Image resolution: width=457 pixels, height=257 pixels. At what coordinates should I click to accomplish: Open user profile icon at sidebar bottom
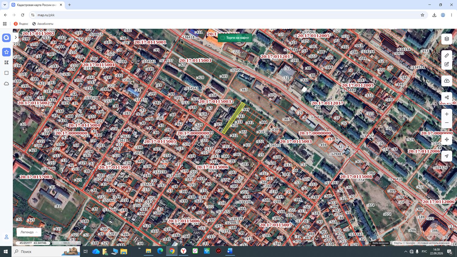pos(6,237)
